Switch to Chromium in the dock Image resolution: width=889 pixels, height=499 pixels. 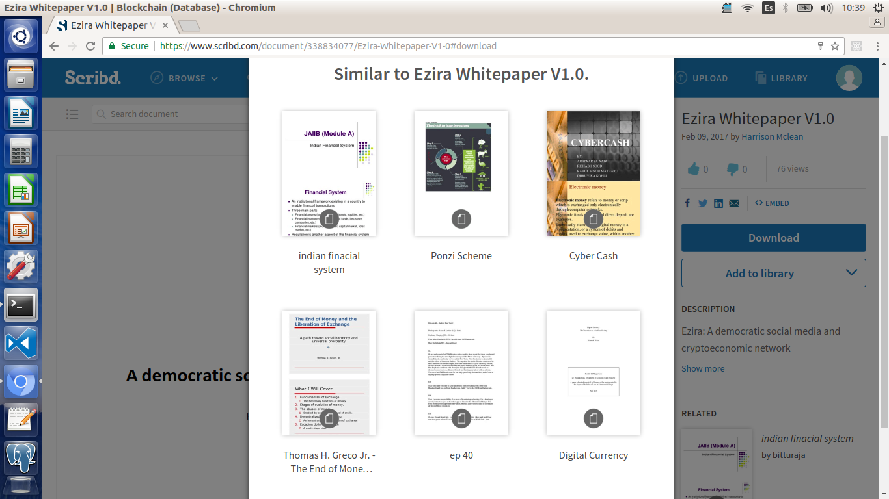21,381
